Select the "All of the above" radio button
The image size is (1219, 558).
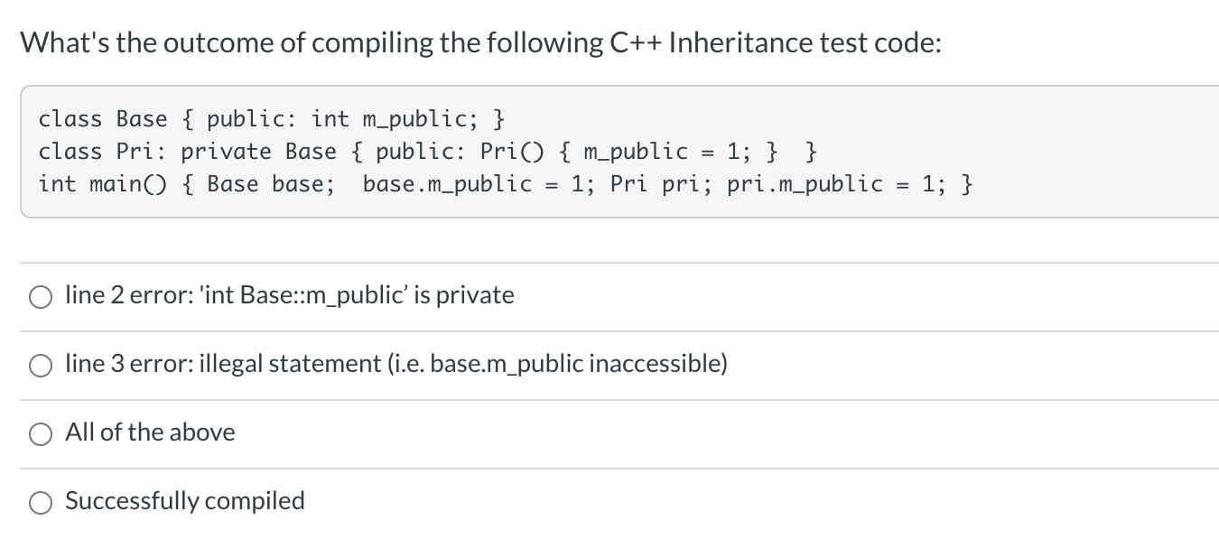[x=42, y=433]
